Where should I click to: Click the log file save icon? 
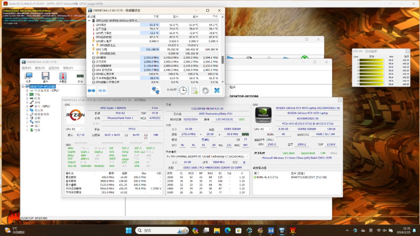click(194, 90)
